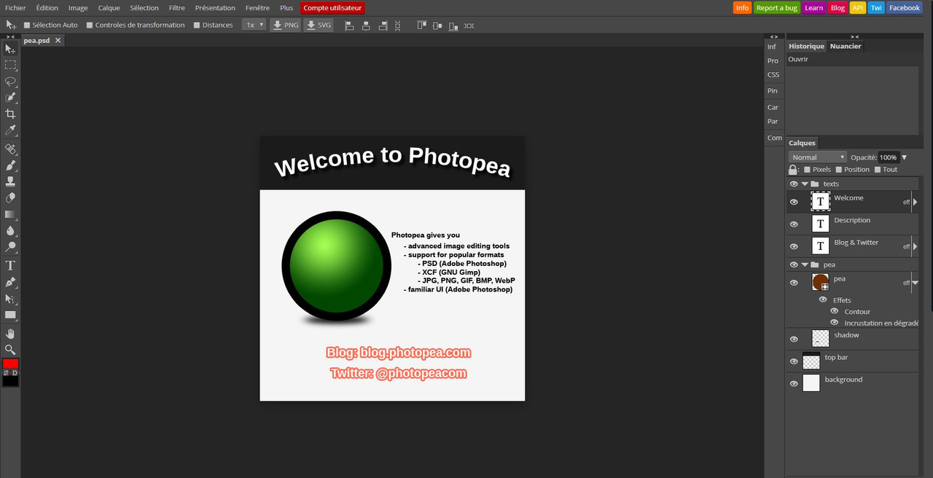Select the Eraser tool
The image size is (933, 478).
pos(10,197)
